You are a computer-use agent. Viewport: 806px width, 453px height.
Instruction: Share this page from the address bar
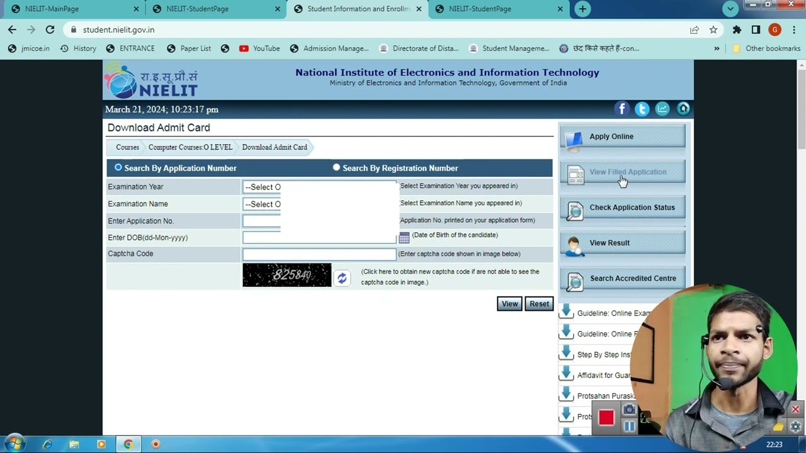click(x=694, y=30)
